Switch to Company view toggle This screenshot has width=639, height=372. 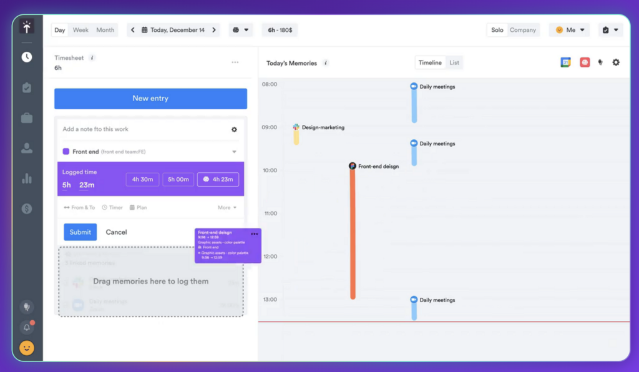click(523, 30)
